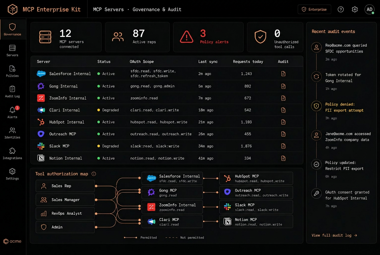The height and width of the screenshot is (255, 380).
Task: Click Degraded status for Slack MCP
Action: click(108, 146)
